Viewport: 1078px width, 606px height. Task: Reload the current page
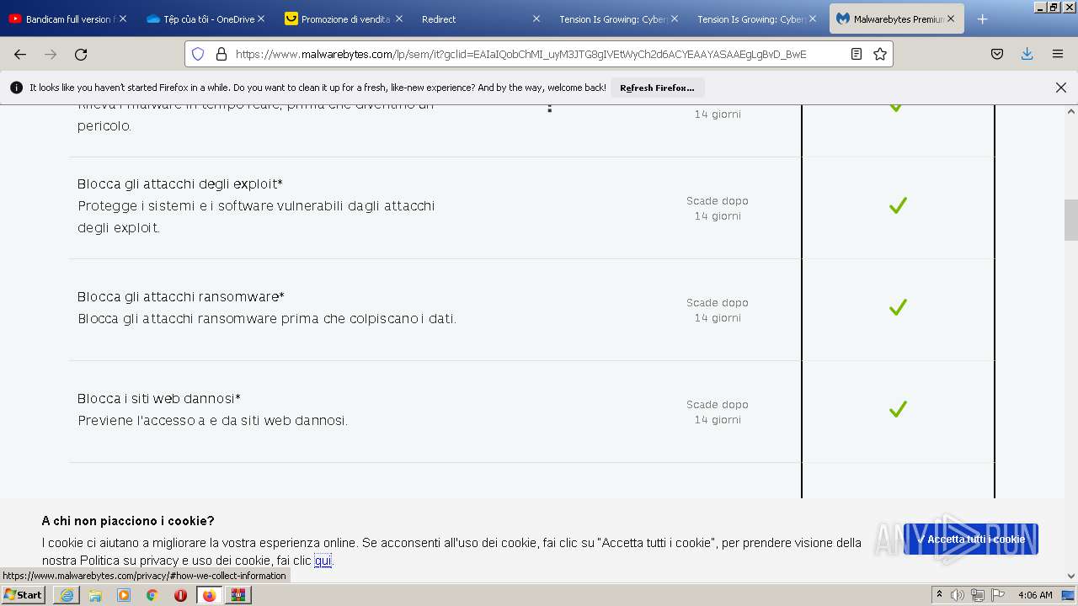tap(81, 54)
